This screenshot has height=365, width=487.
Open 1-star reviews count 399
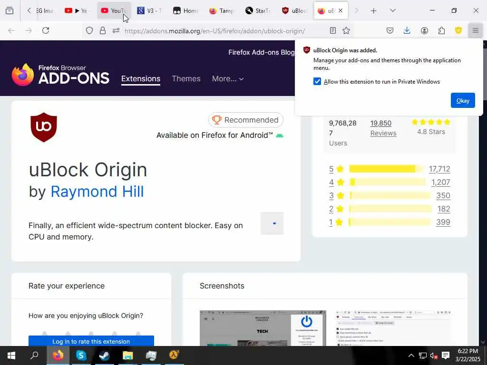click(x=443, y=222)
